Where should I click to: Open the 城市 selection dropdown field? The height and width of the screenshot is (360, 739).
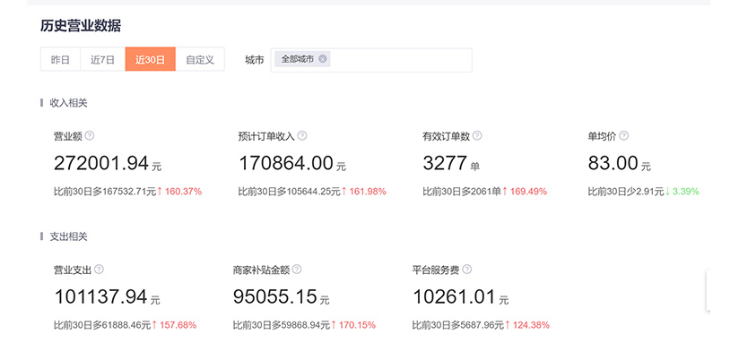[399, 60]
